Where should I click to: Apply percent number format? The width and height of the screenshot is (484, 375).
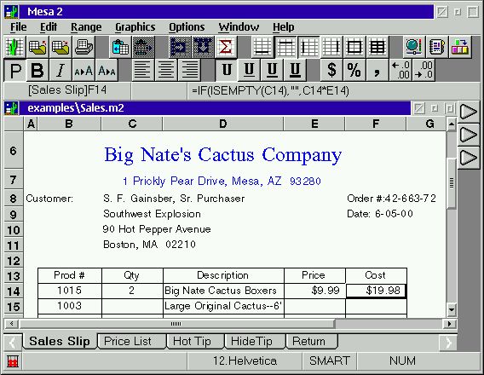(354, 70)
